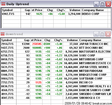Click MITSUI FUDOSAN company name
This screenshot has height=105, width=112.
[91, 71]
